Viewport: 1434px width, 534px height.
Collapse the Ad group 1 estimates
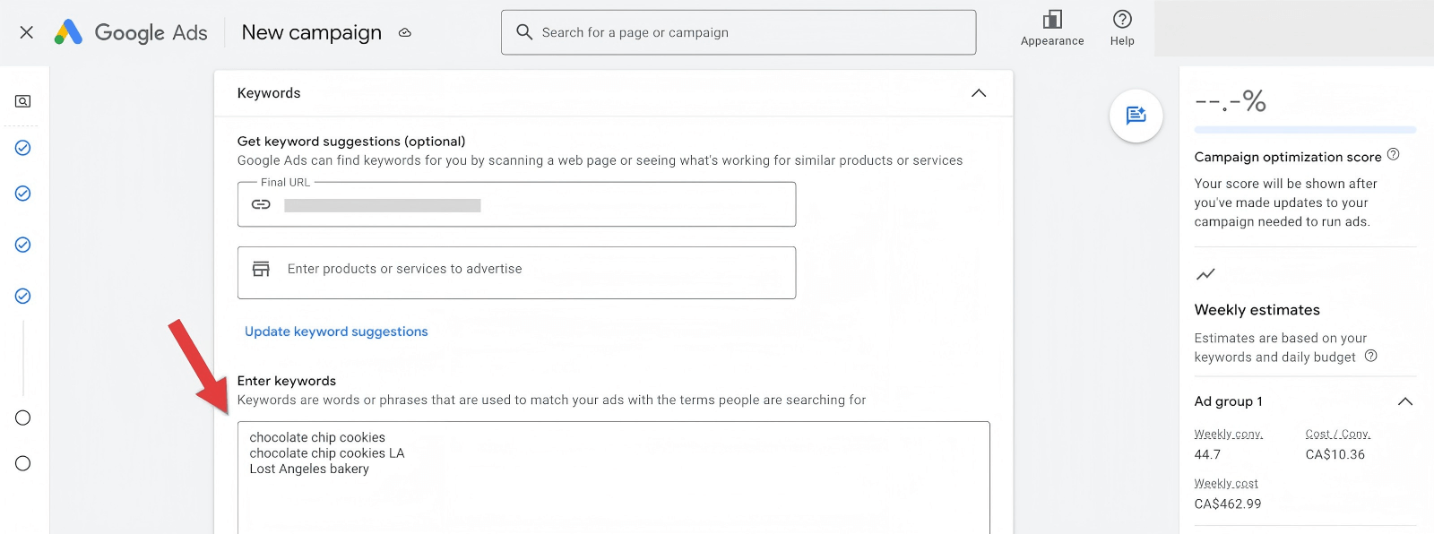(1404, 401)
